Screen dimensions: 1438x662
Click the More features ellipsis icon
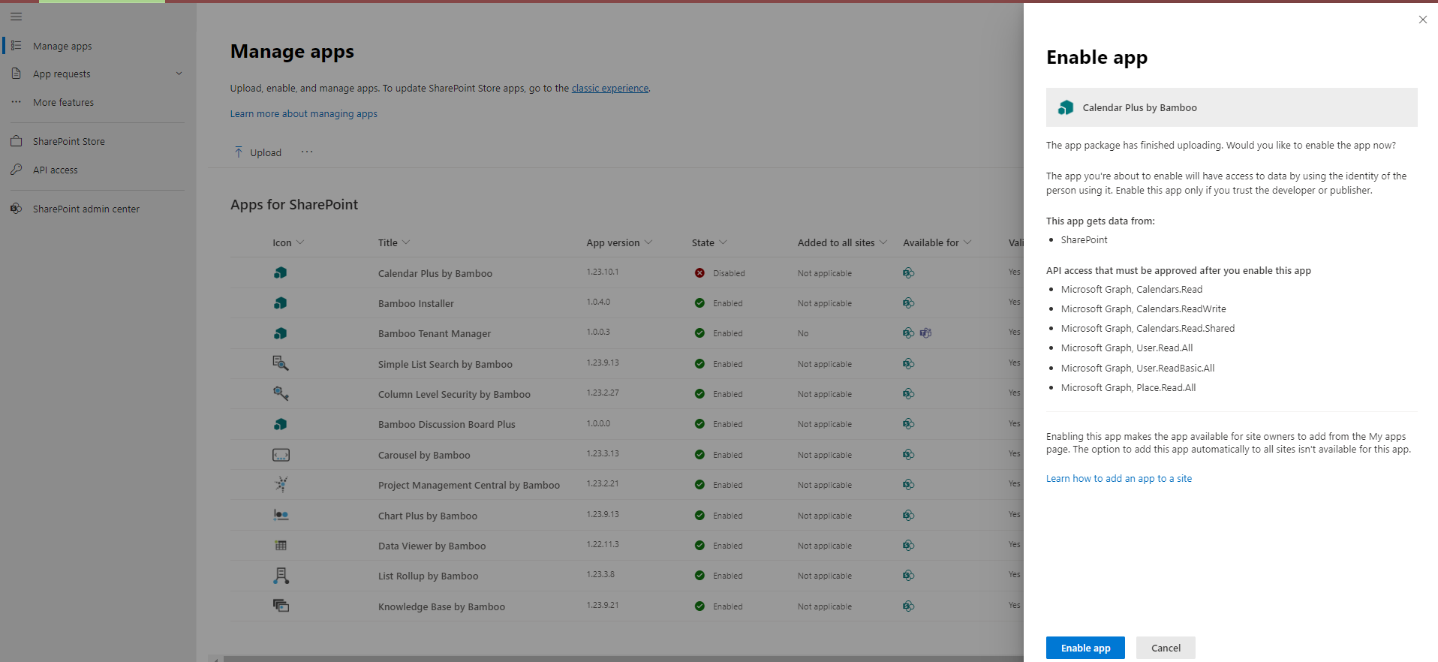pyautogui.click(x=16, y=102)
